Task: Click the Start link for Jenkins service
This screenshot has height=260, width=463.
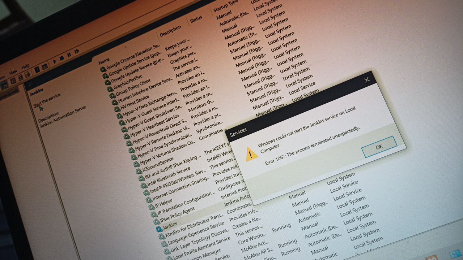Action: pos(37,105)
